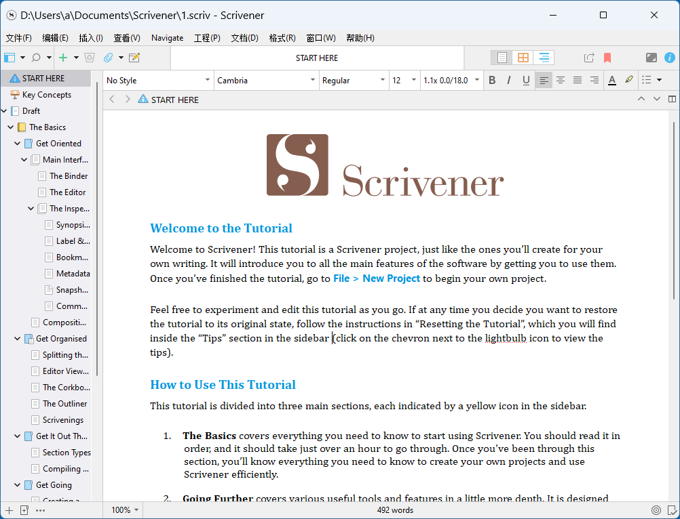Align text left

click(544, 80)
